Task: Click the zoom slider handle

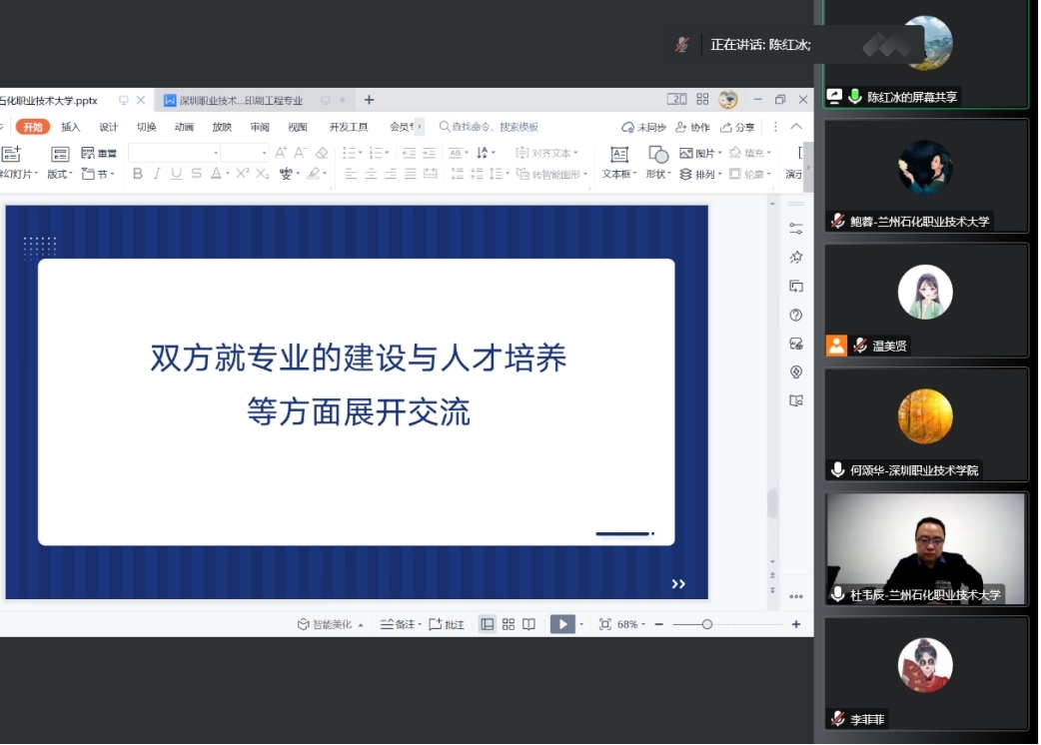Action: pos(707,624)
